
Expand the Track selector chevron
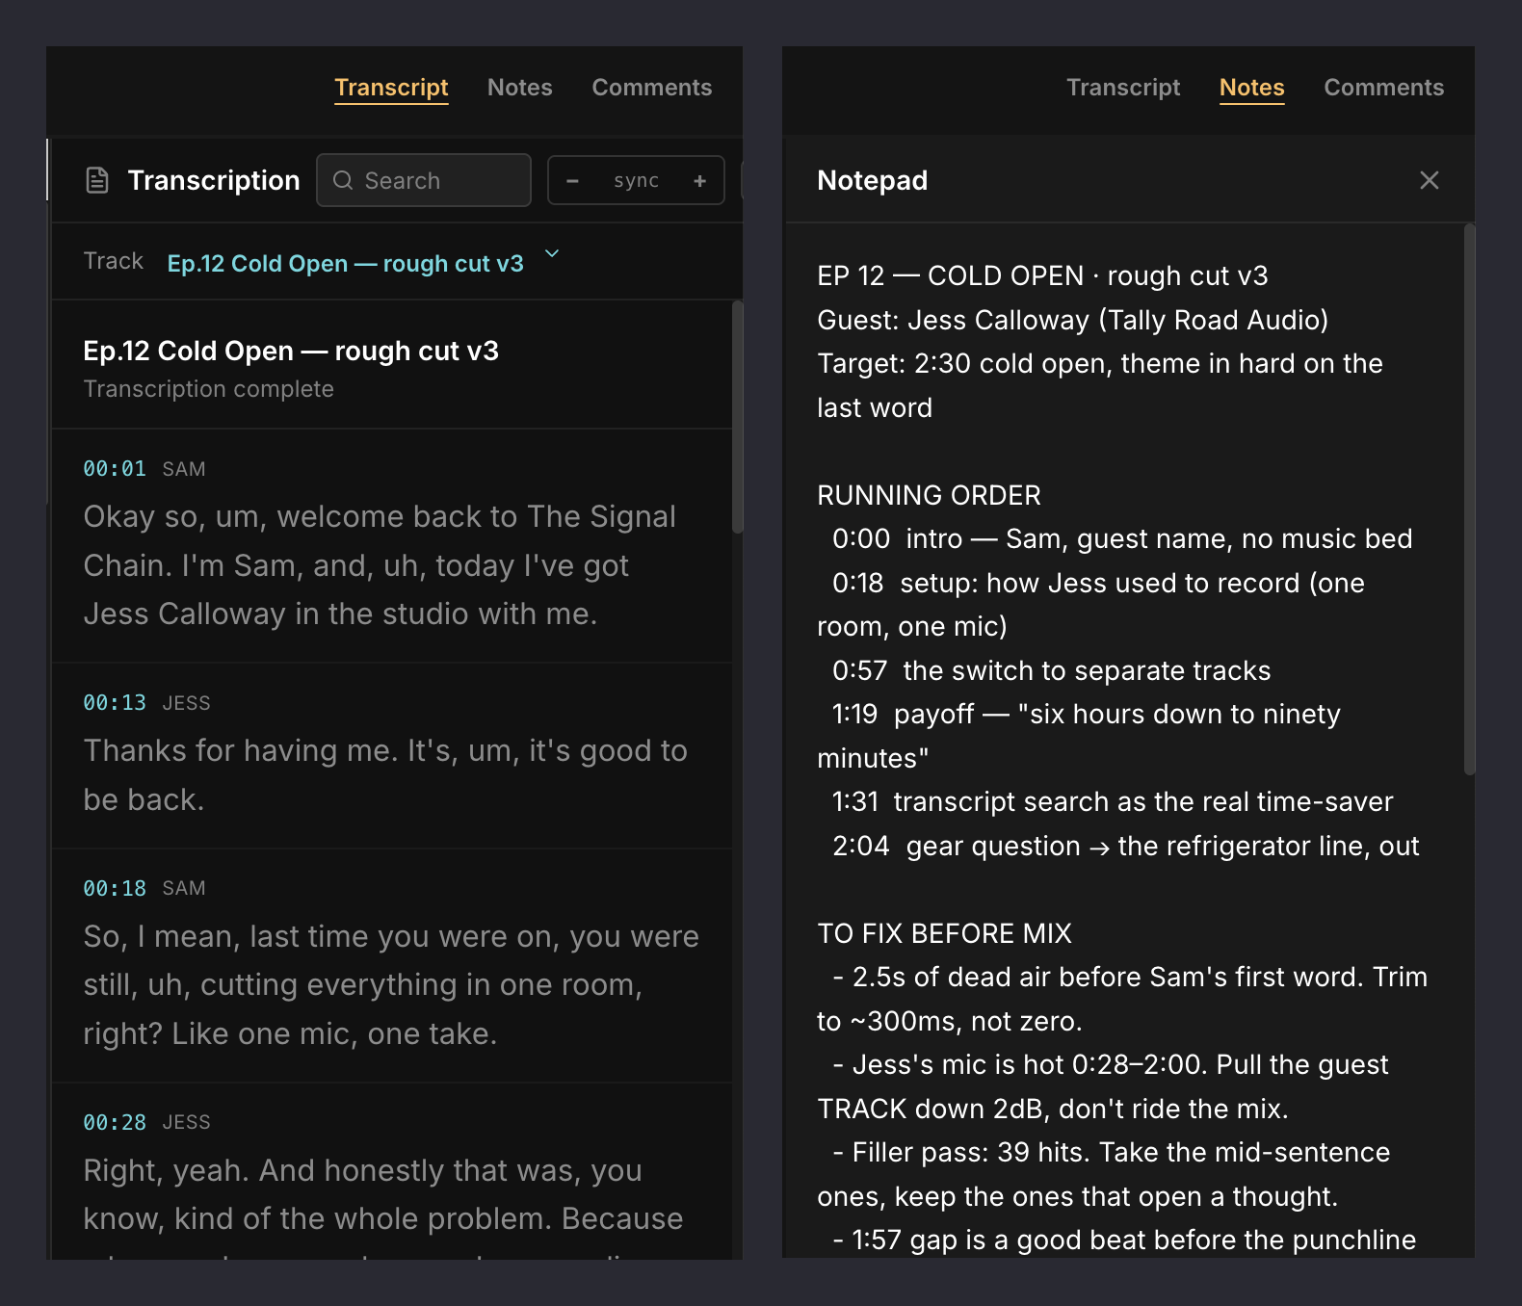pos(552,253)
